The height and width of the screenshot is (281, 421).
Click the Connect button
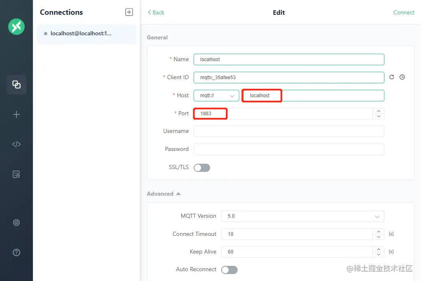coord(404,12)
